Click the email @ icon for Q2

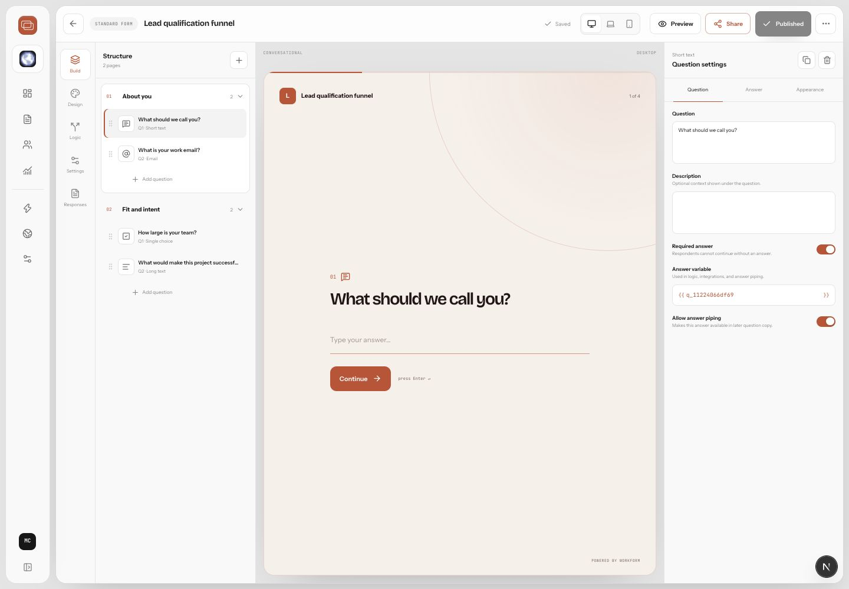pos(126,154)
